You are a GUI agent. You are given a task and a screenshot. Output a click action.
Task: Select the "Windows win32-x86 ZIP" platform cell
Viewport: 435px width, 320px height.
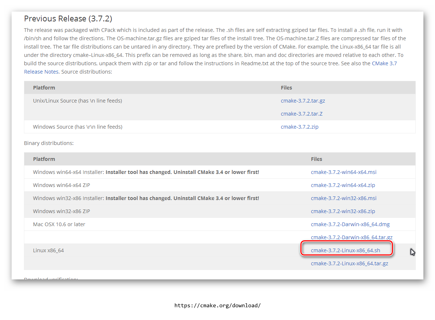(61, 211)
